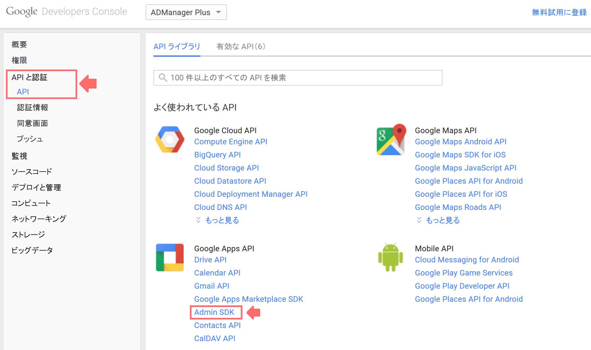This screenshot has height=350, width=591.
Task: Open 認証情報 in the sidebar
Action: coord(32,107)
